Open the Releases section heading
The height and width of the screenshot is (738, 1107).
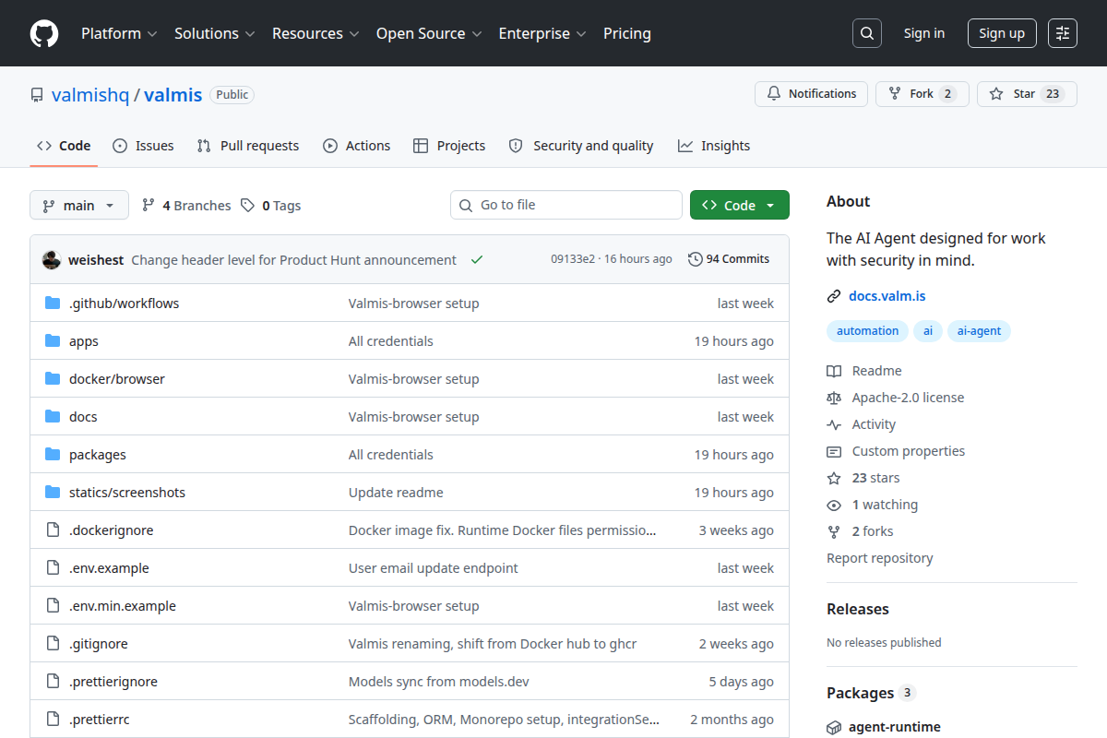[x=858, y=609]
